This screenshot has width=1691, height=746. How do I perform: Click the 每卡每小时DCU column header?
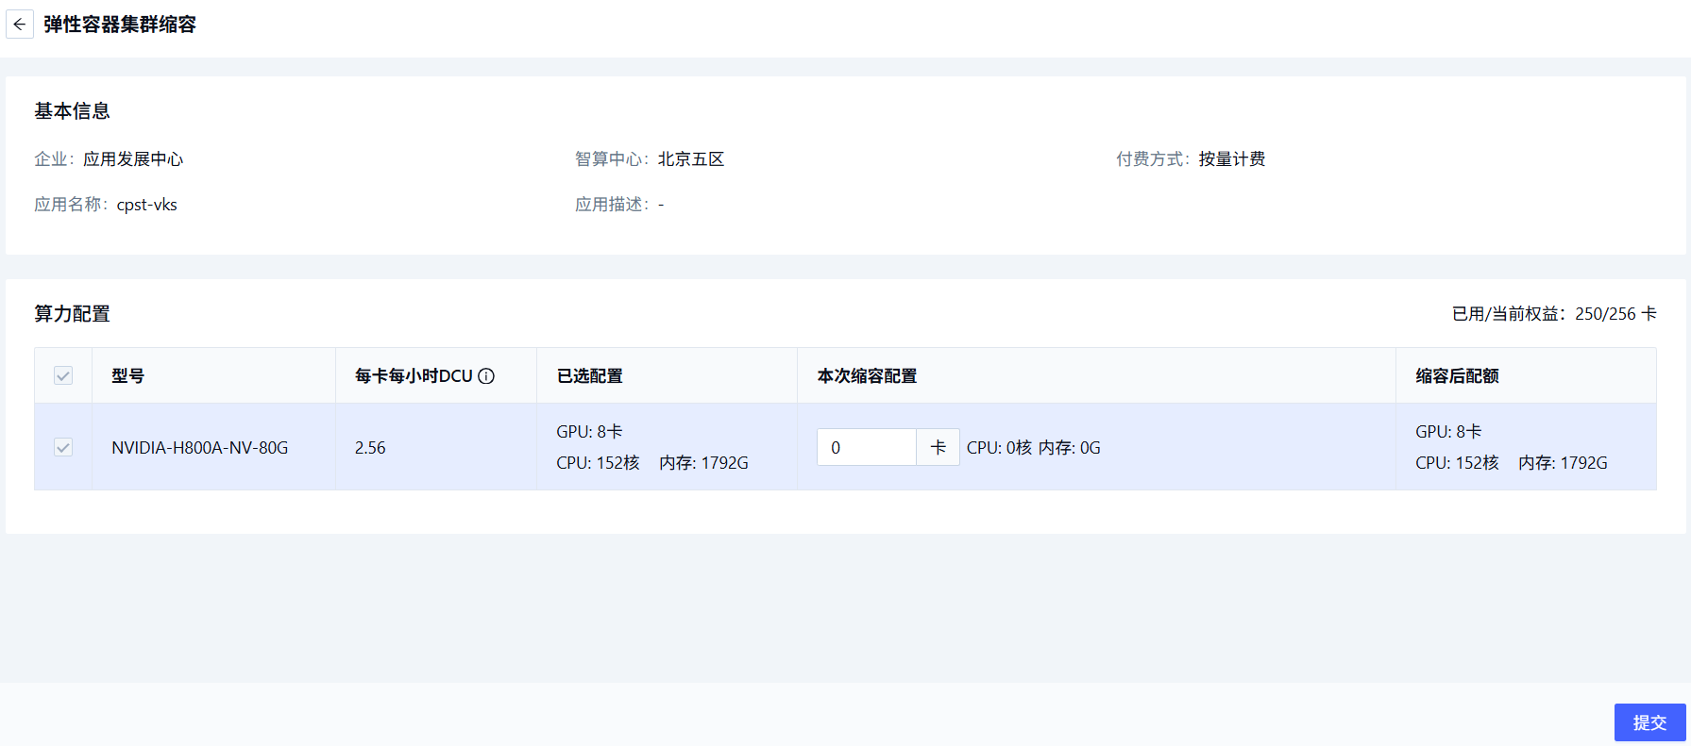tap(414, 376)
